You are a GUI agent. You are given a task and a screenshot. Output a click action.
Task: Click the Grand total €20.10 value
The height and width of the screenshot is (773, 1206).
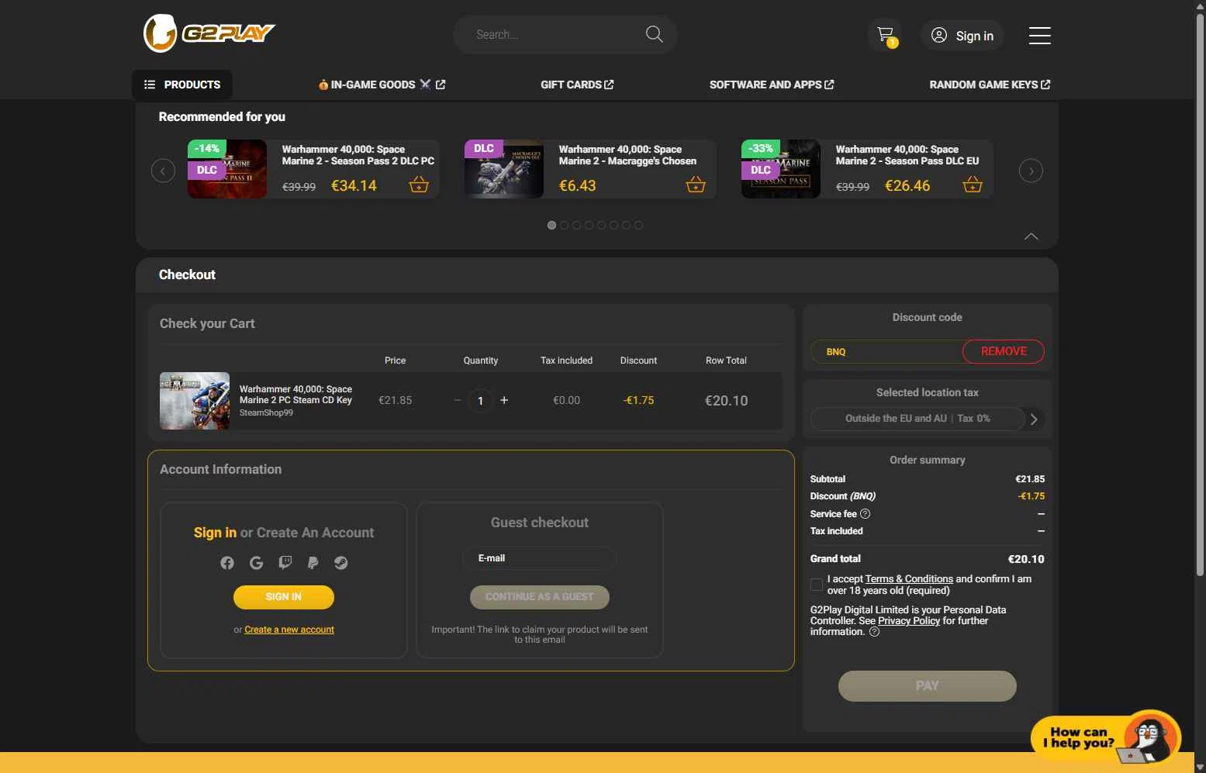pos(1026,559)
